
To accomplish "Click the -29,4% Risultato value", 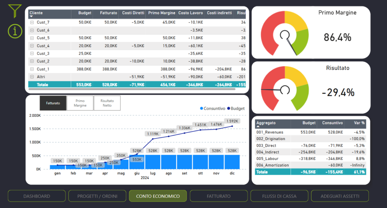I will pos(338,93).
